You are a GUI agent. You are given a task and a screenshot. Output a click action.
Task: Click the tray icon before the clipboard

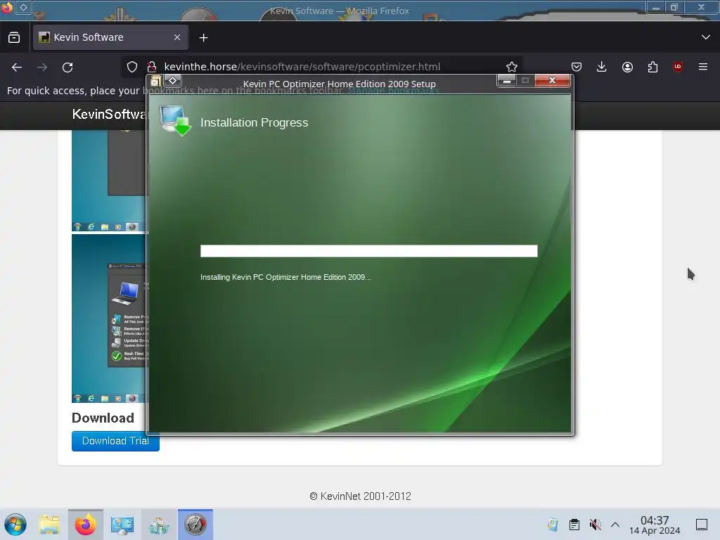pyautogui.click(x=553, y=525)
